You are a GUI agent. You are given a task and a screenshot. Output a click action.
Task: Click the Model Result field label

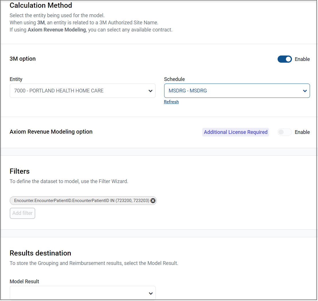click(x=24, y=281)
